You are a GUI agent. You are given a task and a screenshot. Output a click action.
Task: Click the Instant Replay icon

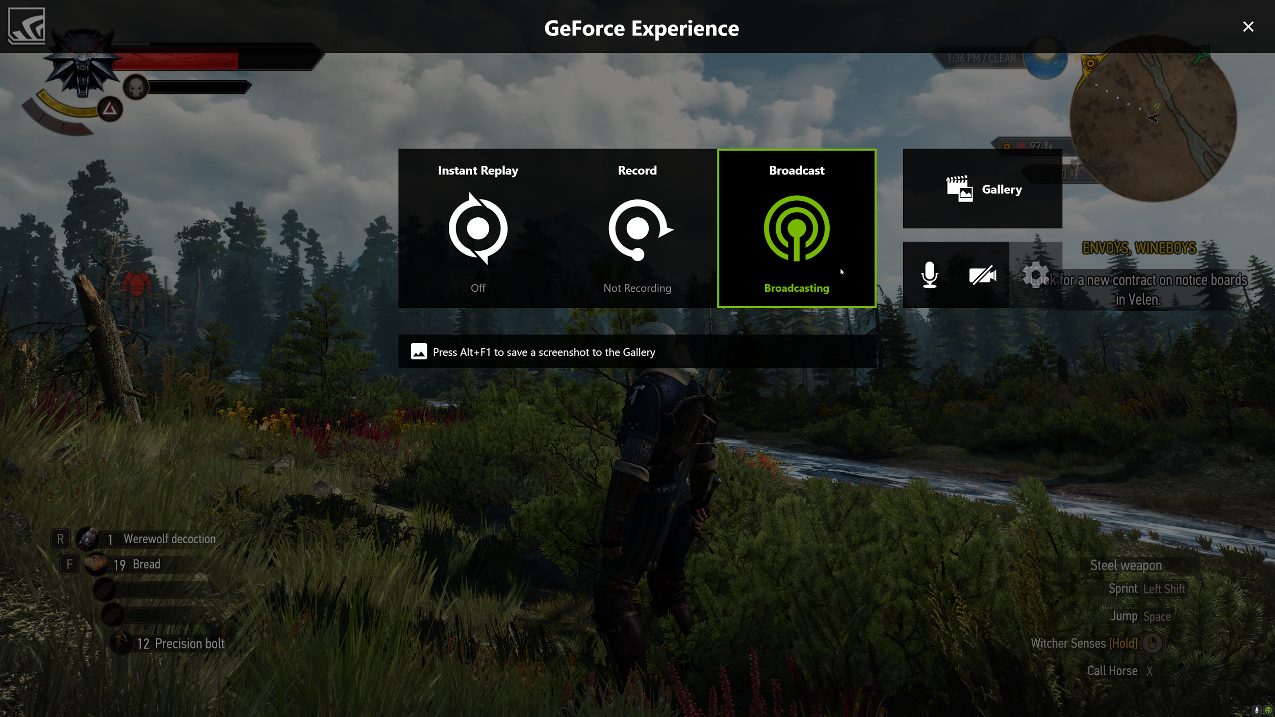[x=478, y=229]
